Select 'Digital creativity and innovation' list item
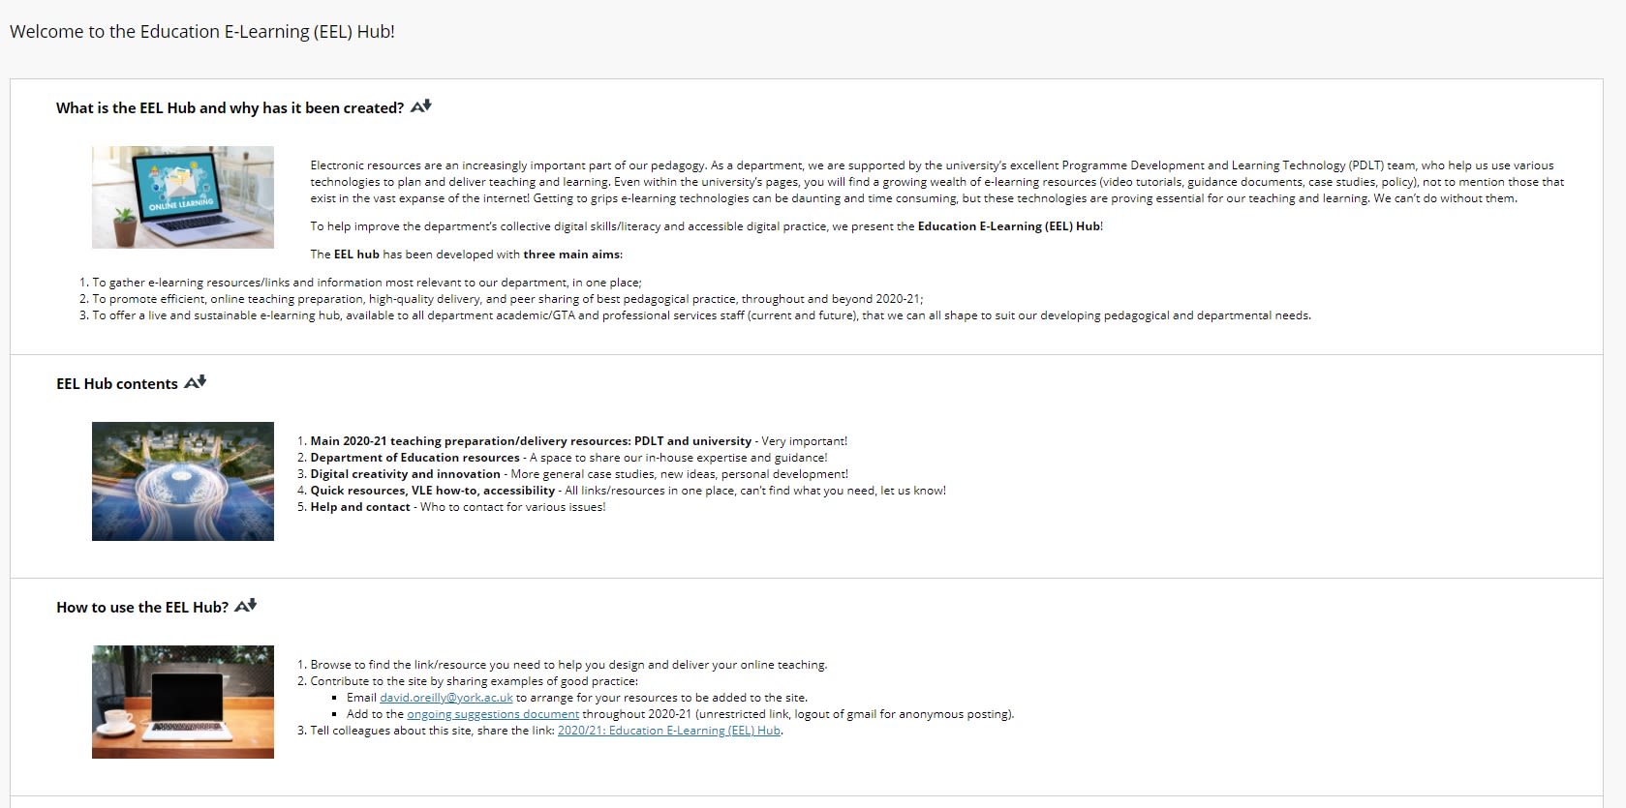The width and height of the screenshot is (1626, 808). pyautogui.click(x=405, y=474)
